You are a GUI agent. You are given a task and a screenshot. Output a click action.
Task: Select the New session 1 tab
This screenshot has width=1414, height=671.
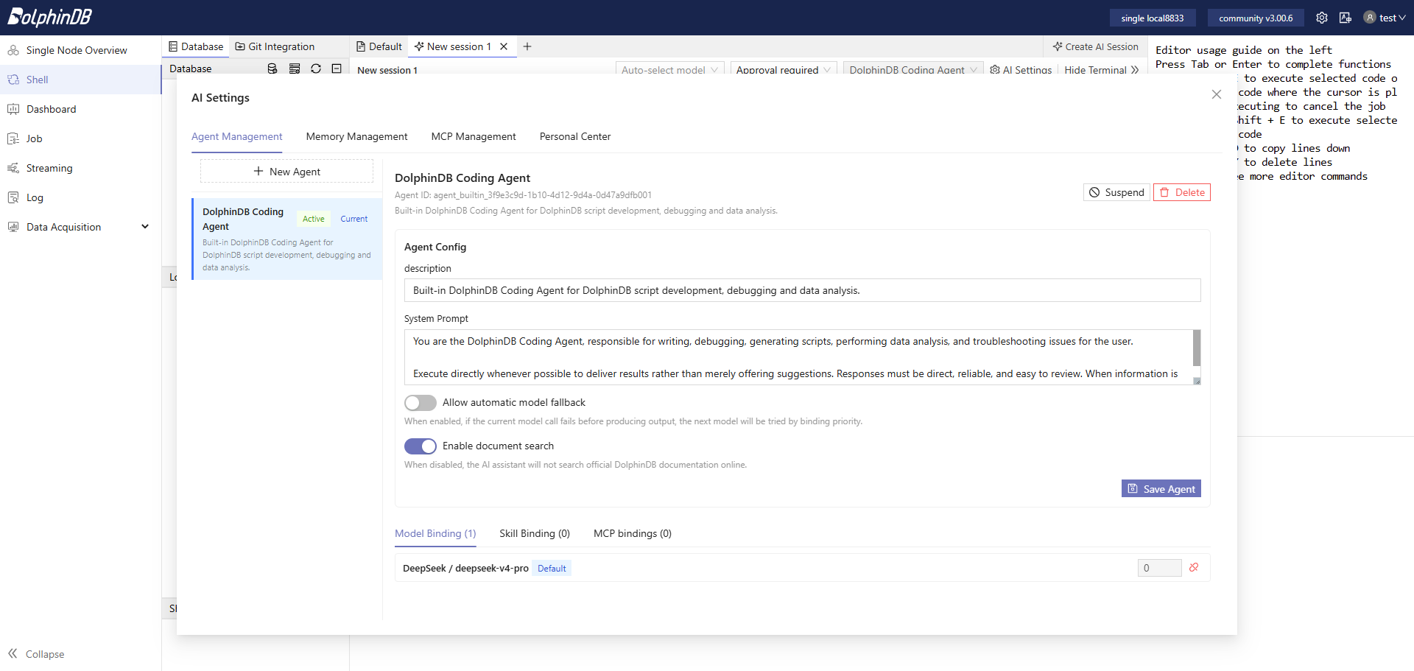pos(453,46)
